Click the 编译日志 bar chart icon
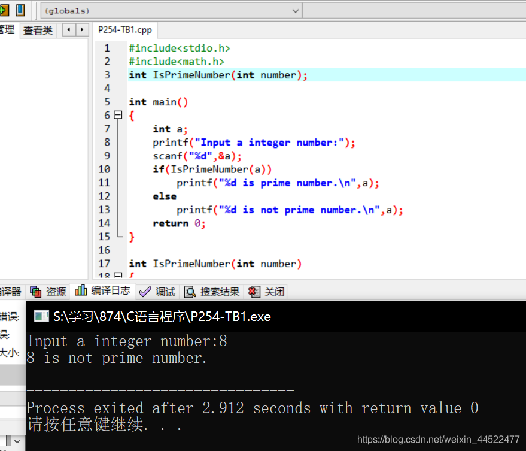 [x=81, y=290]
